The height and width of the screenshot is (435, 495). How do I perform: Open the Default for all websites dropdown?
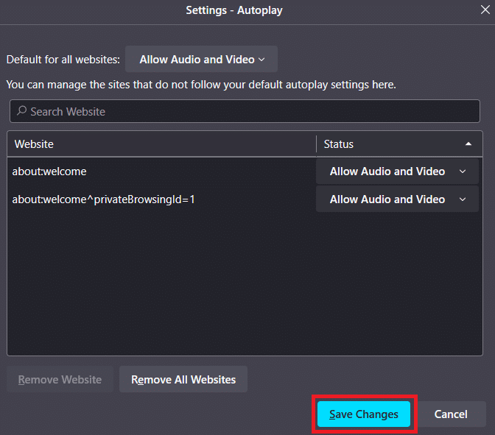click(201, 60)
